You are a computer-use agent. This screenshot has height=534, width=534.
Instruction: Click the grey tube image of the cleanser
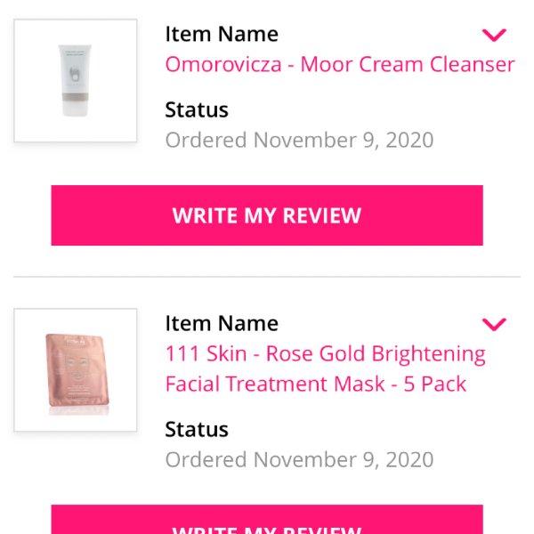pos(75,80)
